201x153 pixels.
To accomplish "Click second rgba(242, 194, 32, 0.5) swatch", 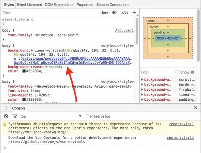I will point(16,54).
